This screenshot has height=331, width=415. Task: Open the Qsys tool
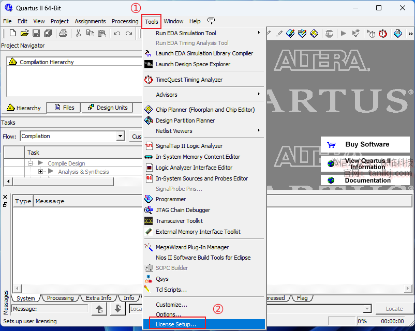pos(162,279)
